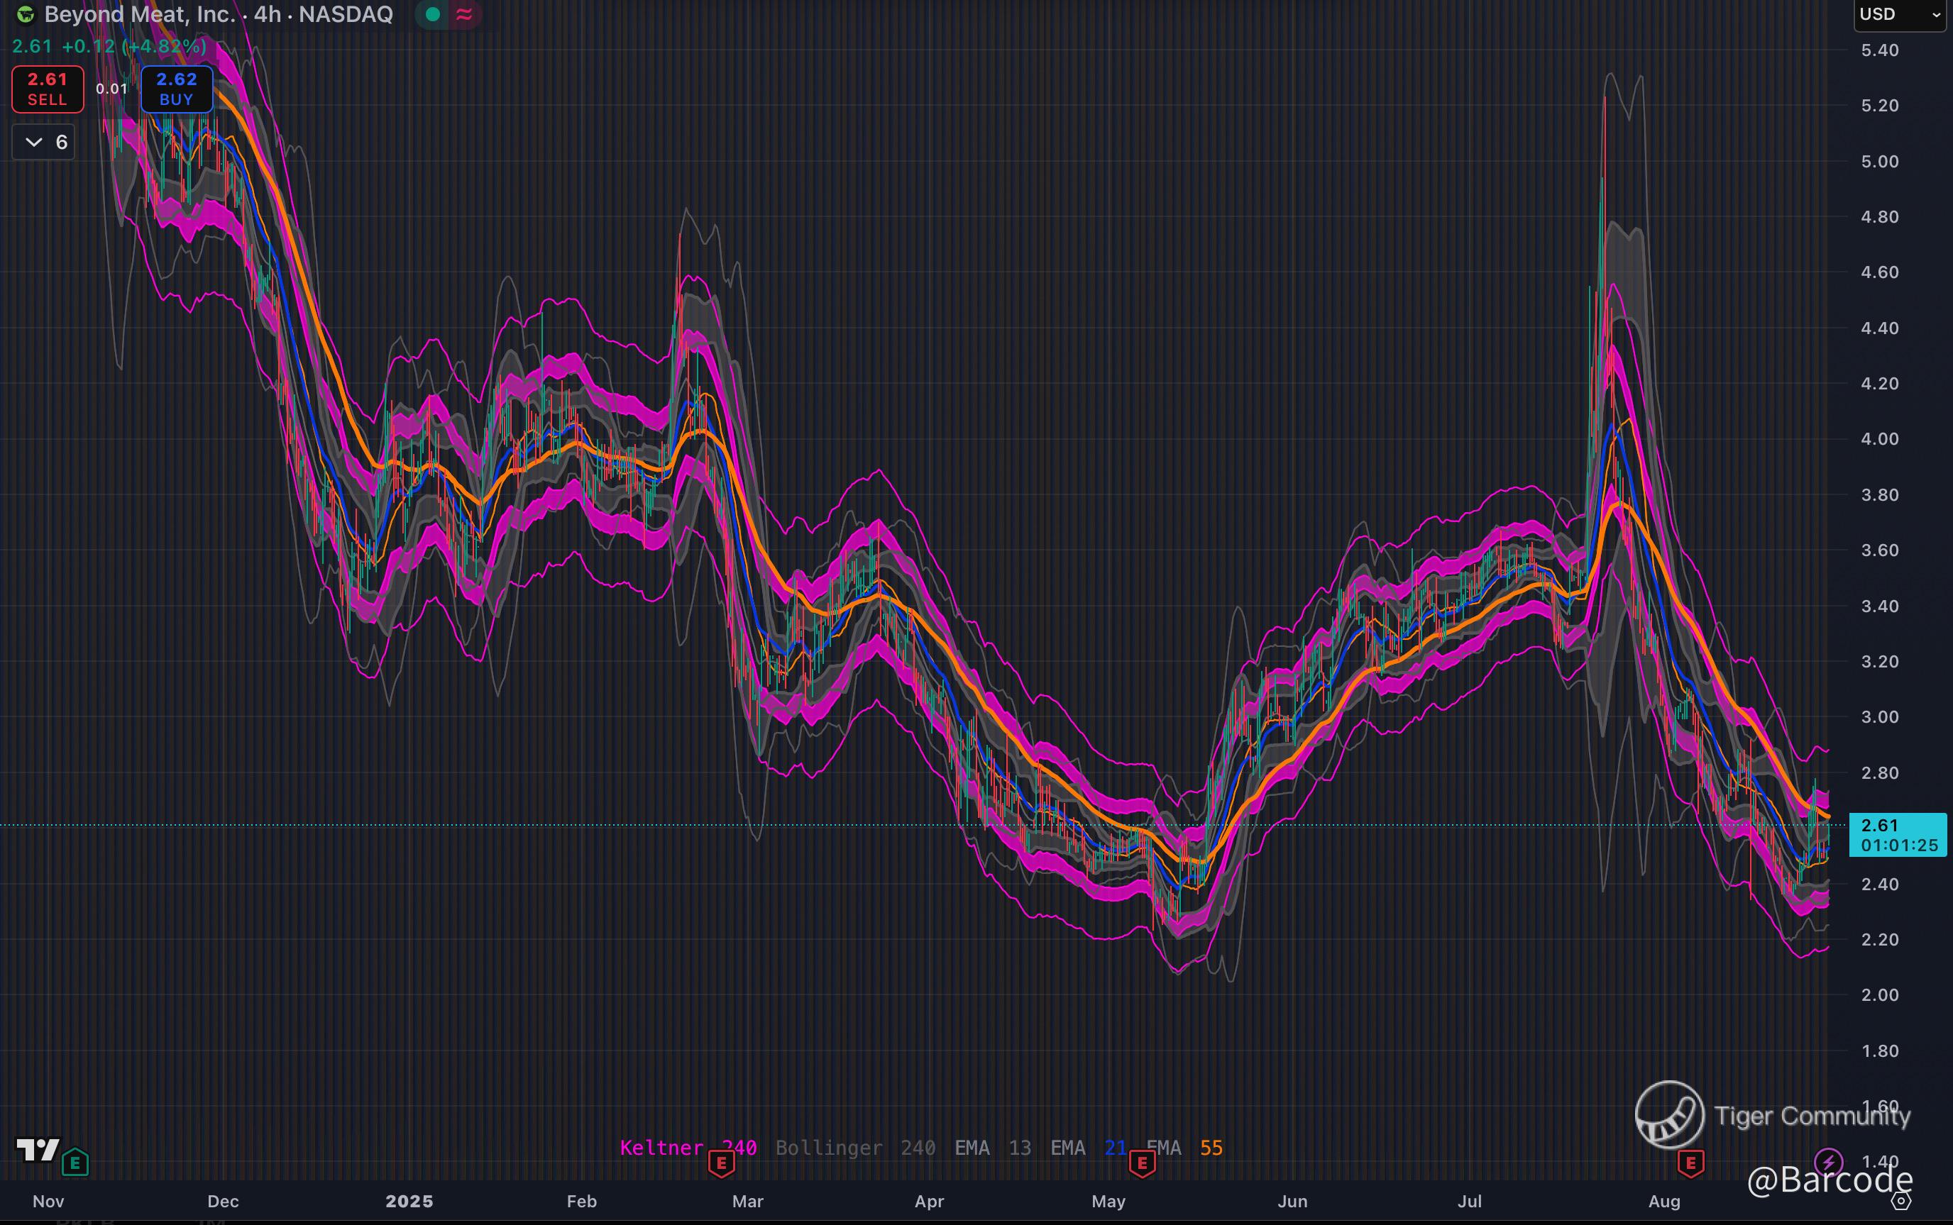1953x1225 pixels.
Task: Open the red earnings marker near March
Action: coord(721,1164)
